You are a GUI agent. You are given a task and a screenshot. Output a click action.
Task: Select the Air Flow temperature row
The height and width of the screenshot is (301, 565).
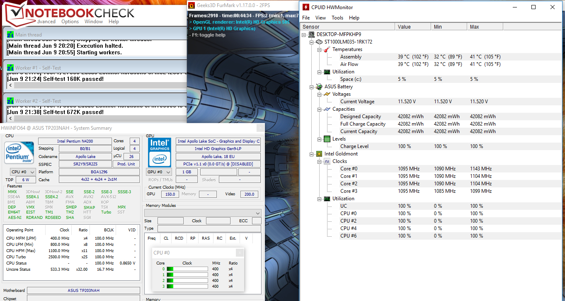pyautogui.click(x=431, y=64)
